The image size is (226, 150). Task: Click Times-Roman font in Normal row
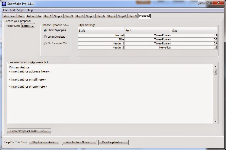(x=148, y=35)
